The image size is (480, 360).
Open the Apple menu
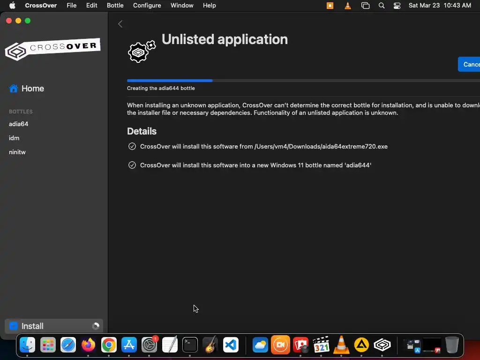(x=12, y=6)
